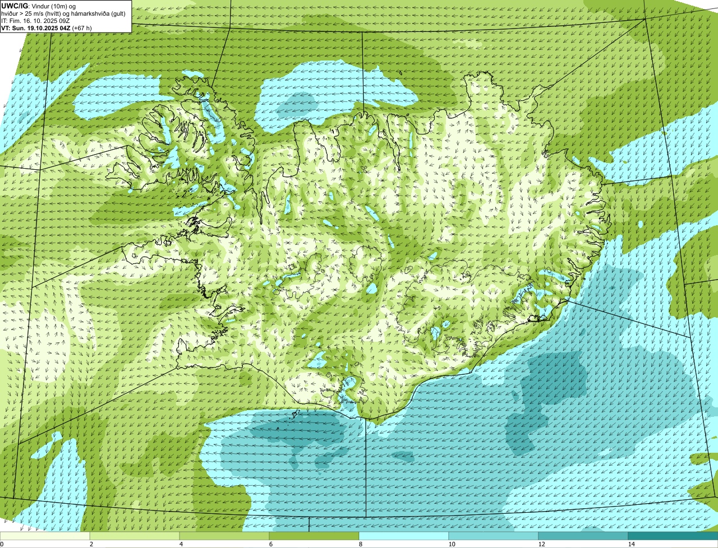The image size is (718, 548).
Task: Click the pale cyan 8–10 m/s legend swatch
Action: 404,536
